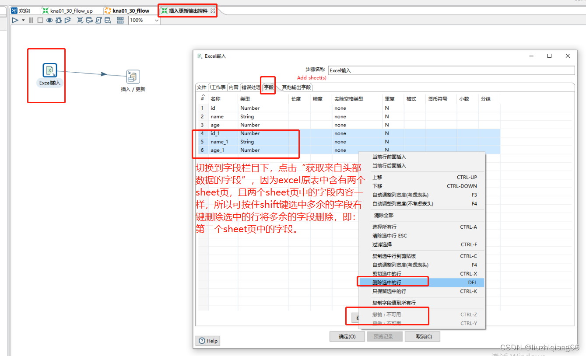Switch to the kna01_30_fllow job tab
The image size is (586, 356).
click(x=127, y=10)
